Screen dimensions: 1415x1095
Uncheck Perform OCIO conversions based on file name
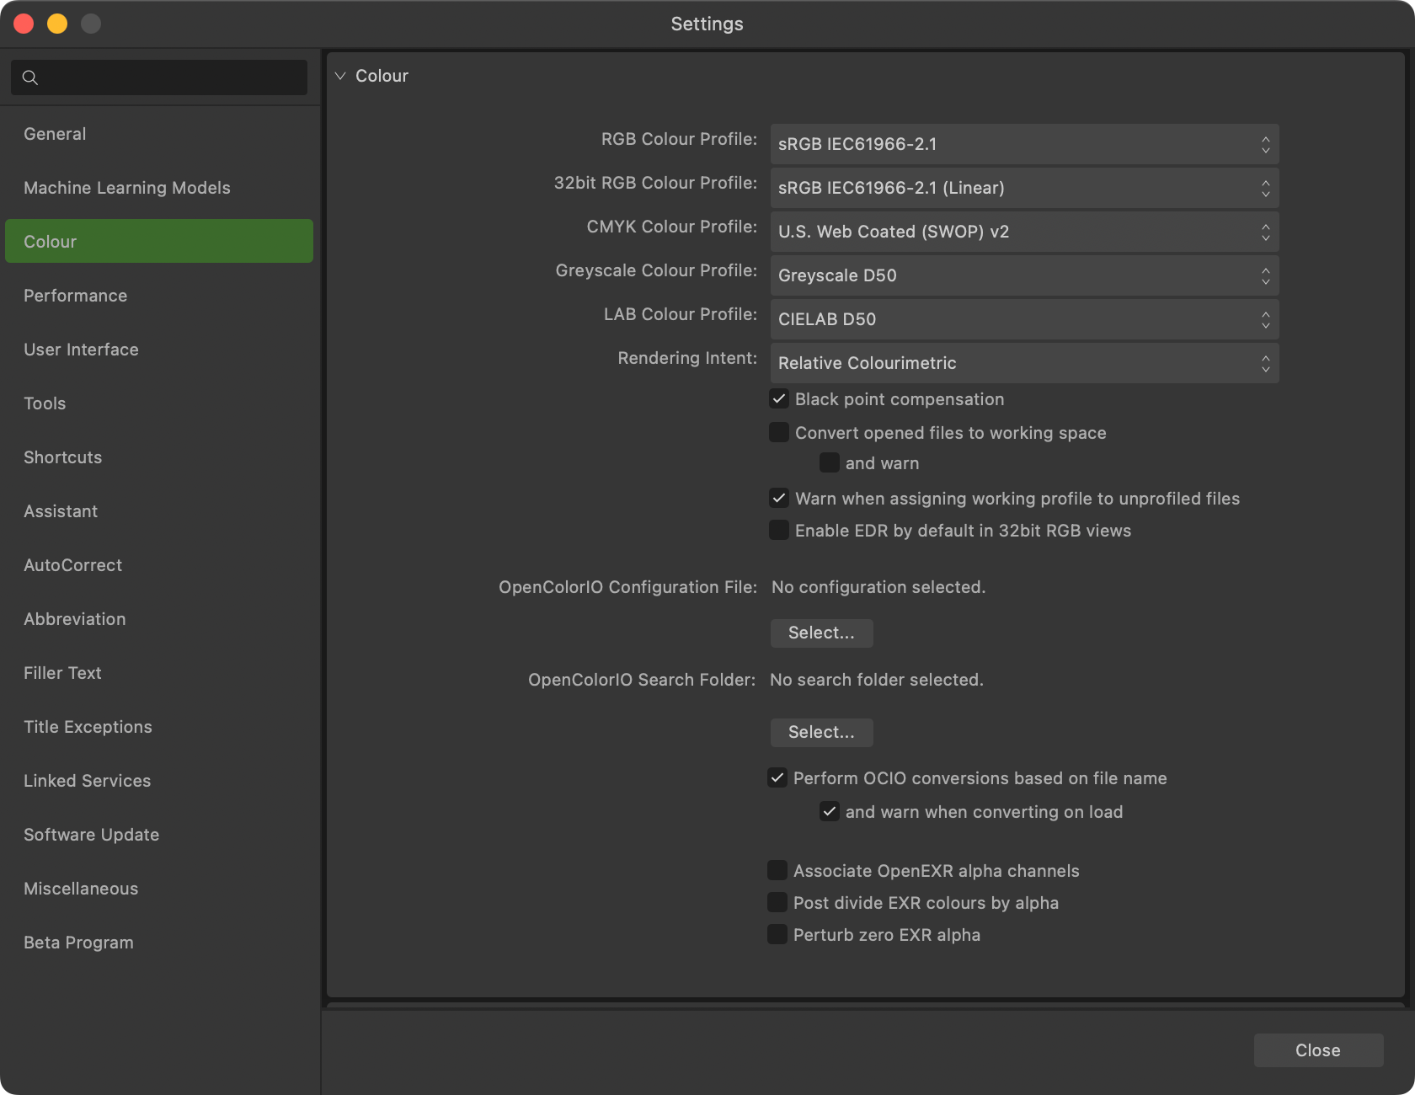tap(777, 778)
